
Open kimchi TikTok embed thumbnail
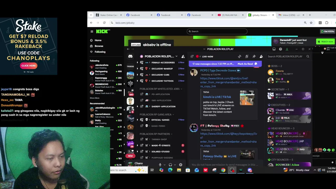(x=247, y=98)
